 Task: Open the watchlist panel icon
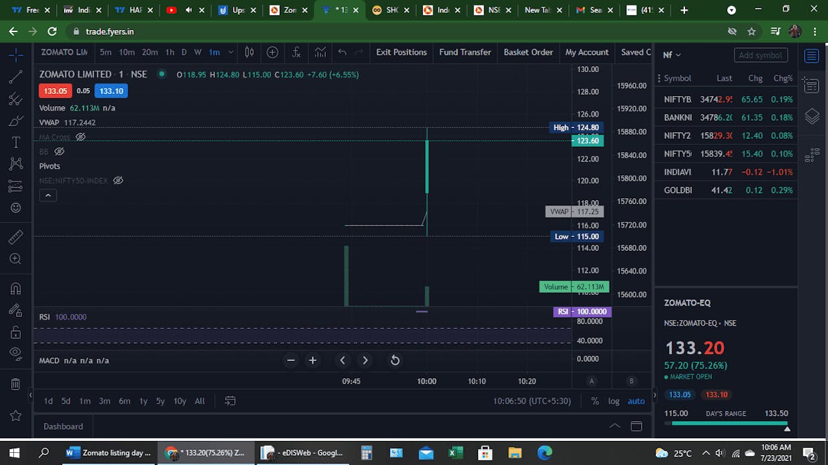(x=812, y=55)
